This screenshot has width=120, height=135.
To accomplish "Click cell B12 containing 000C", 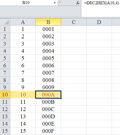I will tap(48, 109).
